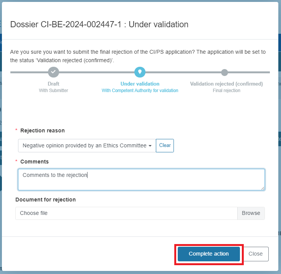Select the Under validation step marker

pos(140,72)
